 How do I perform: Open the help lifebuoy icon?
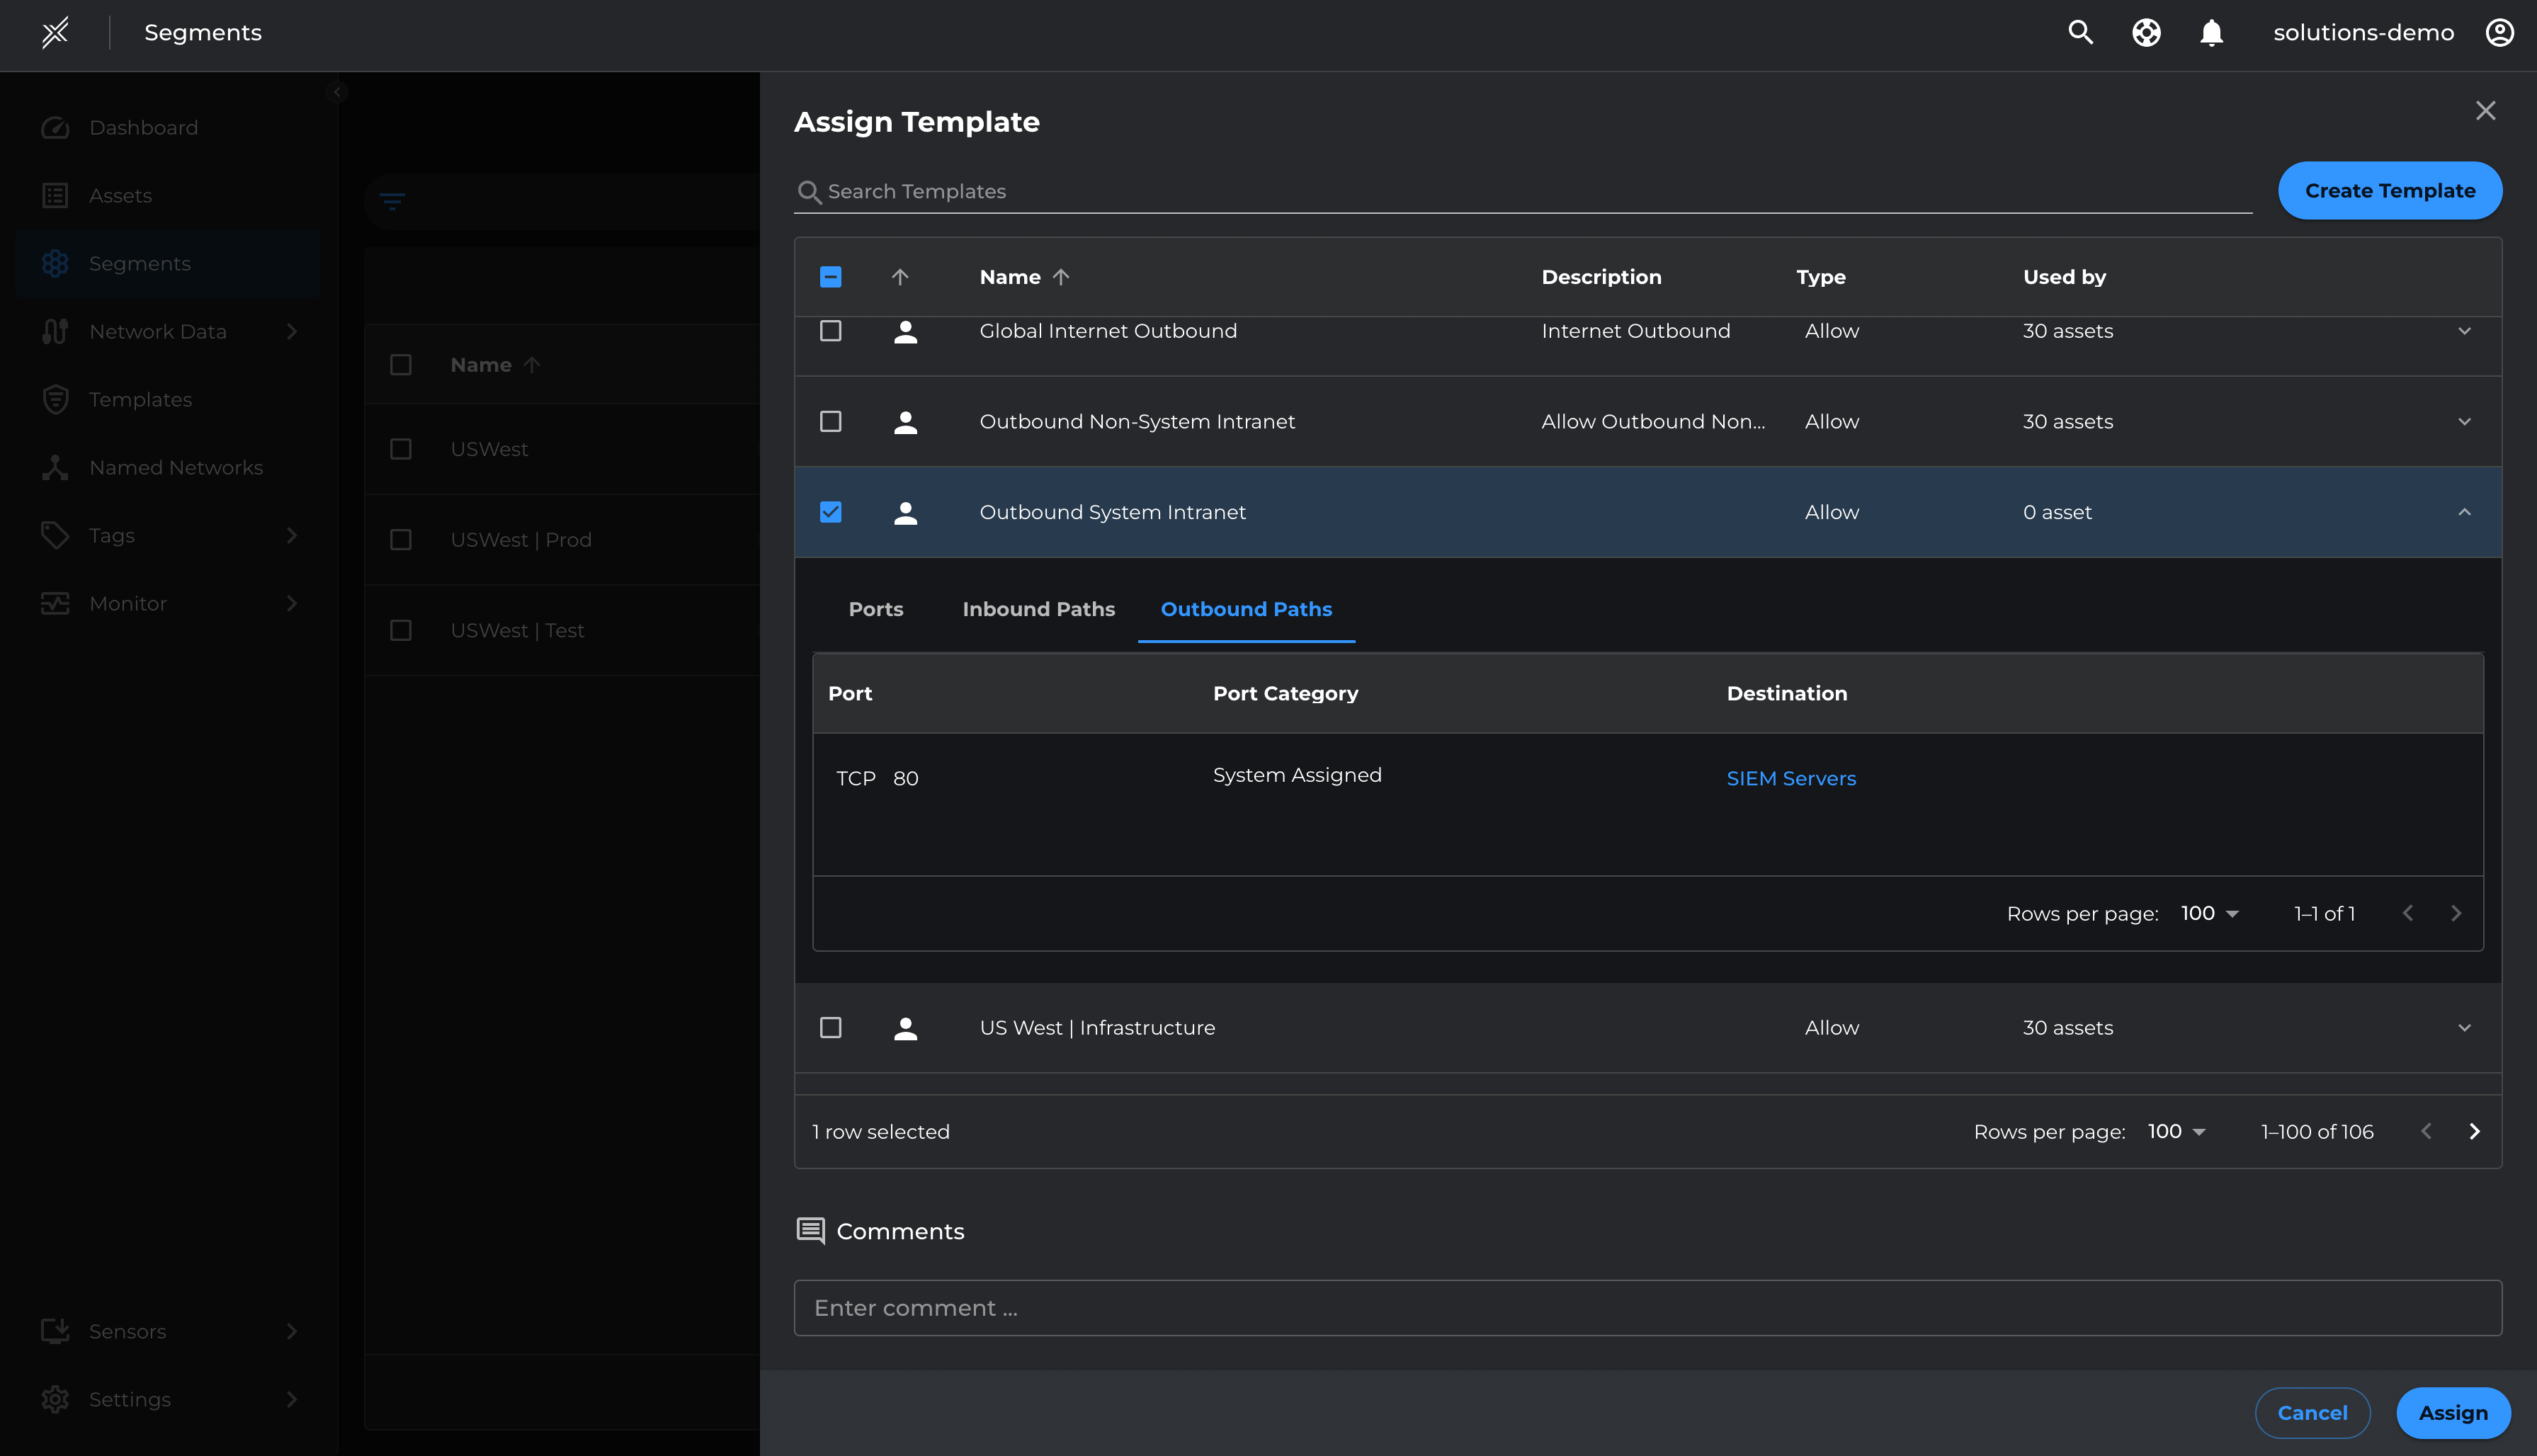(x=2146, y=33)
